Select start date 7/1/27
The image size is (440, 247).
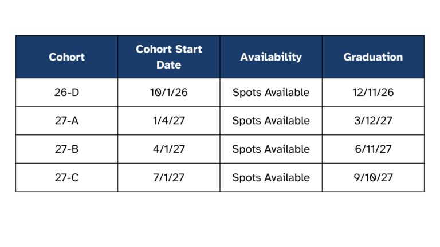(x=169, y=178)
